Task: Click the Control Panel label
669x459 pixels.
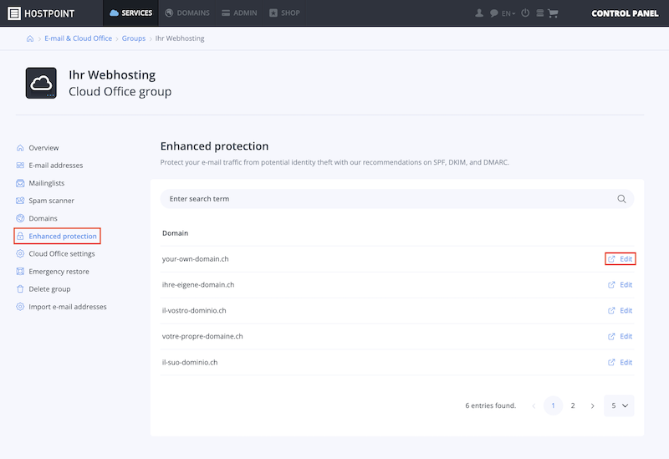Action: pyautogui.click(x=625, y=13)
